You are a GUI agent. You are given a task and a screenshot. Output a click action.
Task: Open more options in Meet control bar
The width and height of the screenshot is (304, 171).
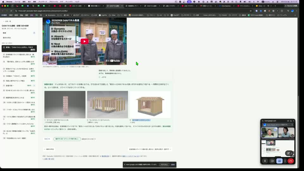pyautogui.click(x=285, y=161)
